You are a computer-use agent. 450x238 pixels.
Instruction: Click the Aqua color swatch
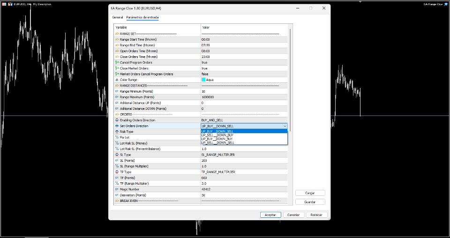tap(203, 80)
